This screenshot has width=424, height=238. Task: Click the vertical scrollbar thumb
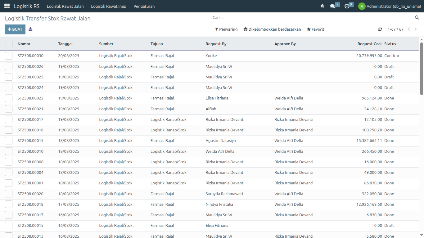422,68
